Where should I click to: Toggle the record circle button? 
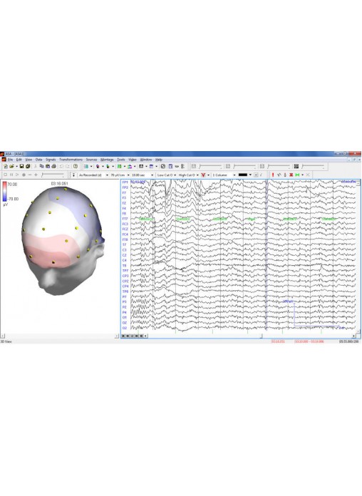click(x=24, y=175)
